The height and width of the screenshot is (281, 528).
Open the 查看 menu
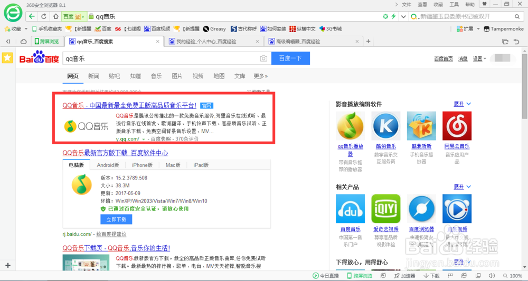(422, 4)
